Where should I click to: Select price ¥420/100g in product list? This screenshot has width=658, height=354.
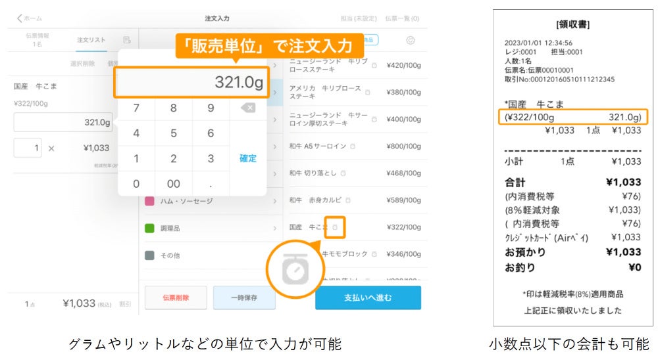tap(403, 66)
